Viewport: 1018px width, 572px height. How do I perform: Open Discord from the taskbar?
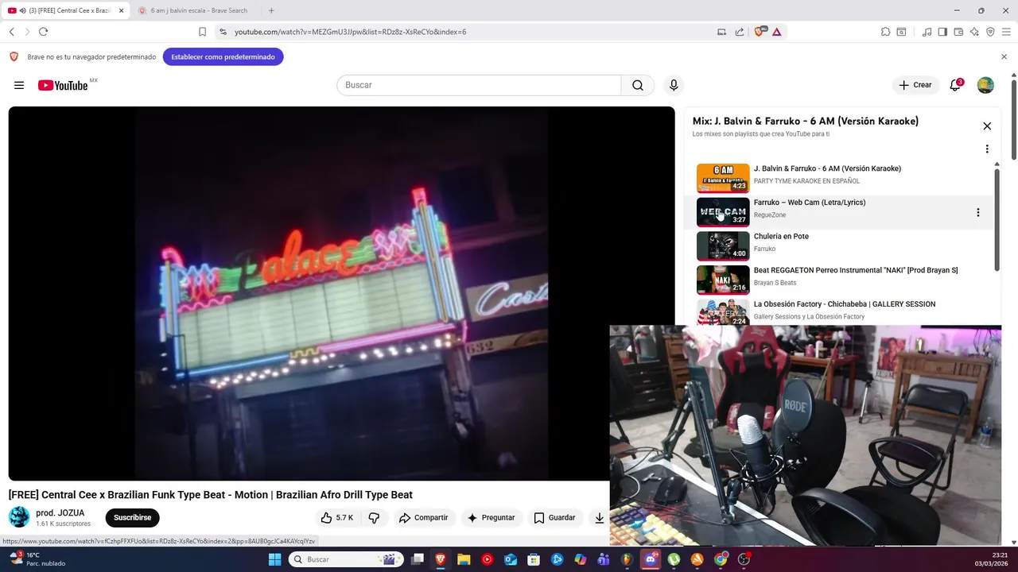coord(651,559)
